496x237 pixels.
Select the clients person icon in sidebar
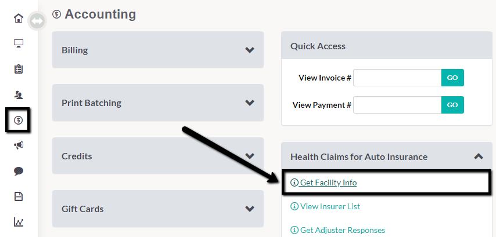tap(19, 94)
